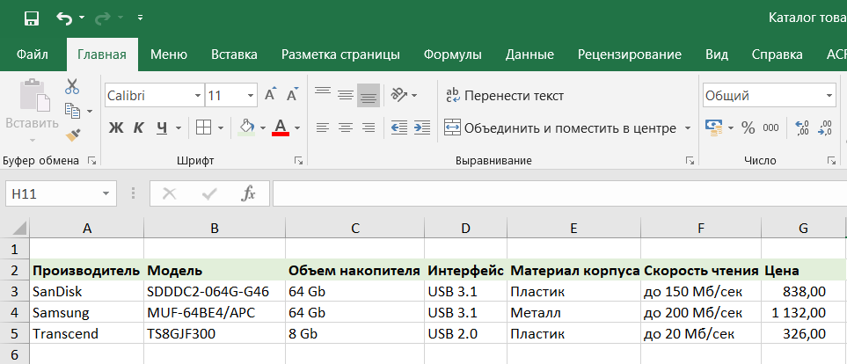Image resolution: width=847 pixels, height=364 pixels.
Task: Select cell containing MUF-64BE4/APC
Action: coord(215,313)
